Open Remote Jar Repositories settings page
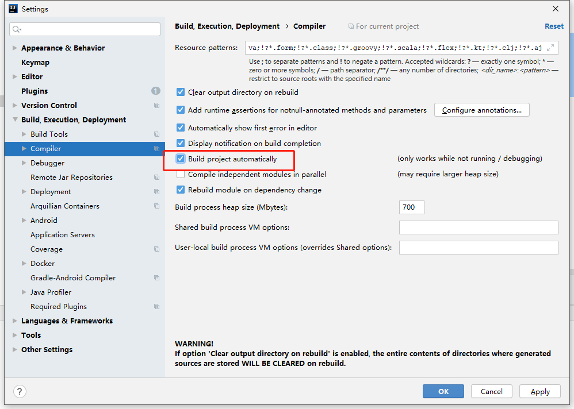Viewport: 574px width, 409px height. (x=71, y=178)
